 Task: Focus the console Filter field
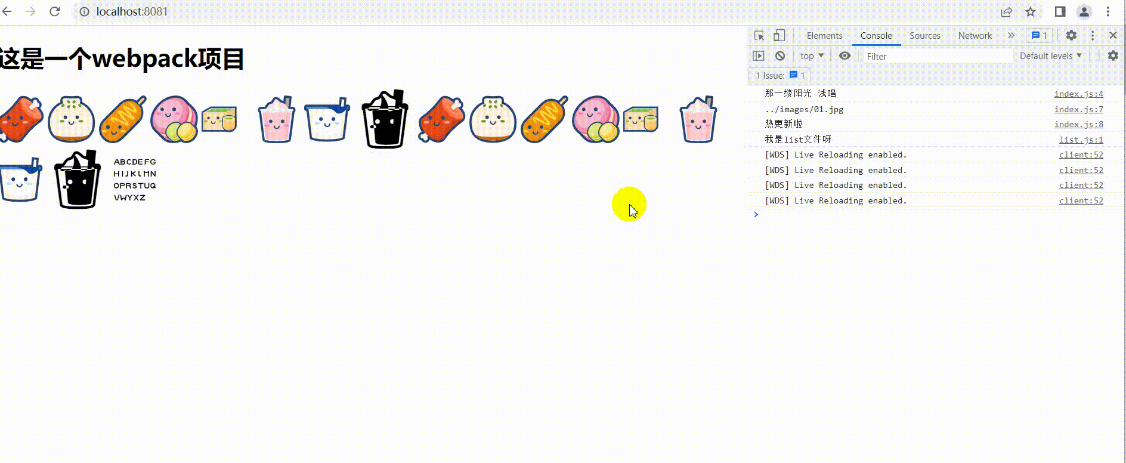click(938, 56)
